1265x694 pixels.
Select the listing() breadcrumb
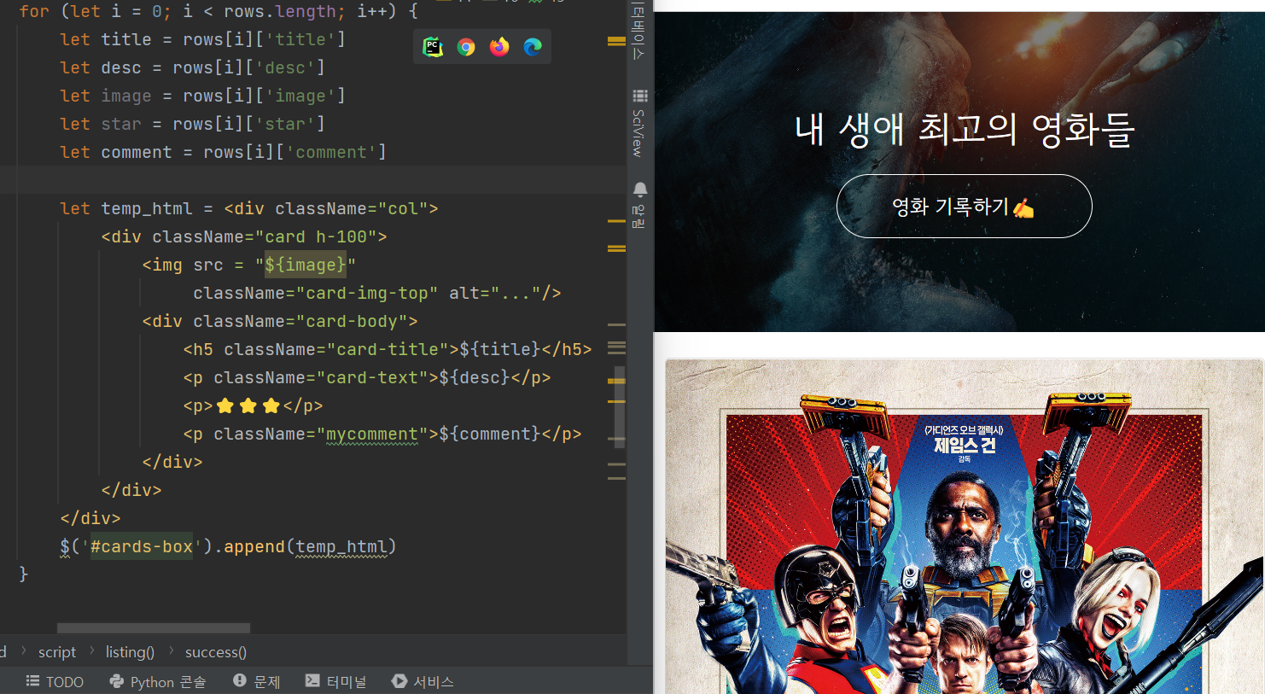(130, 652)
